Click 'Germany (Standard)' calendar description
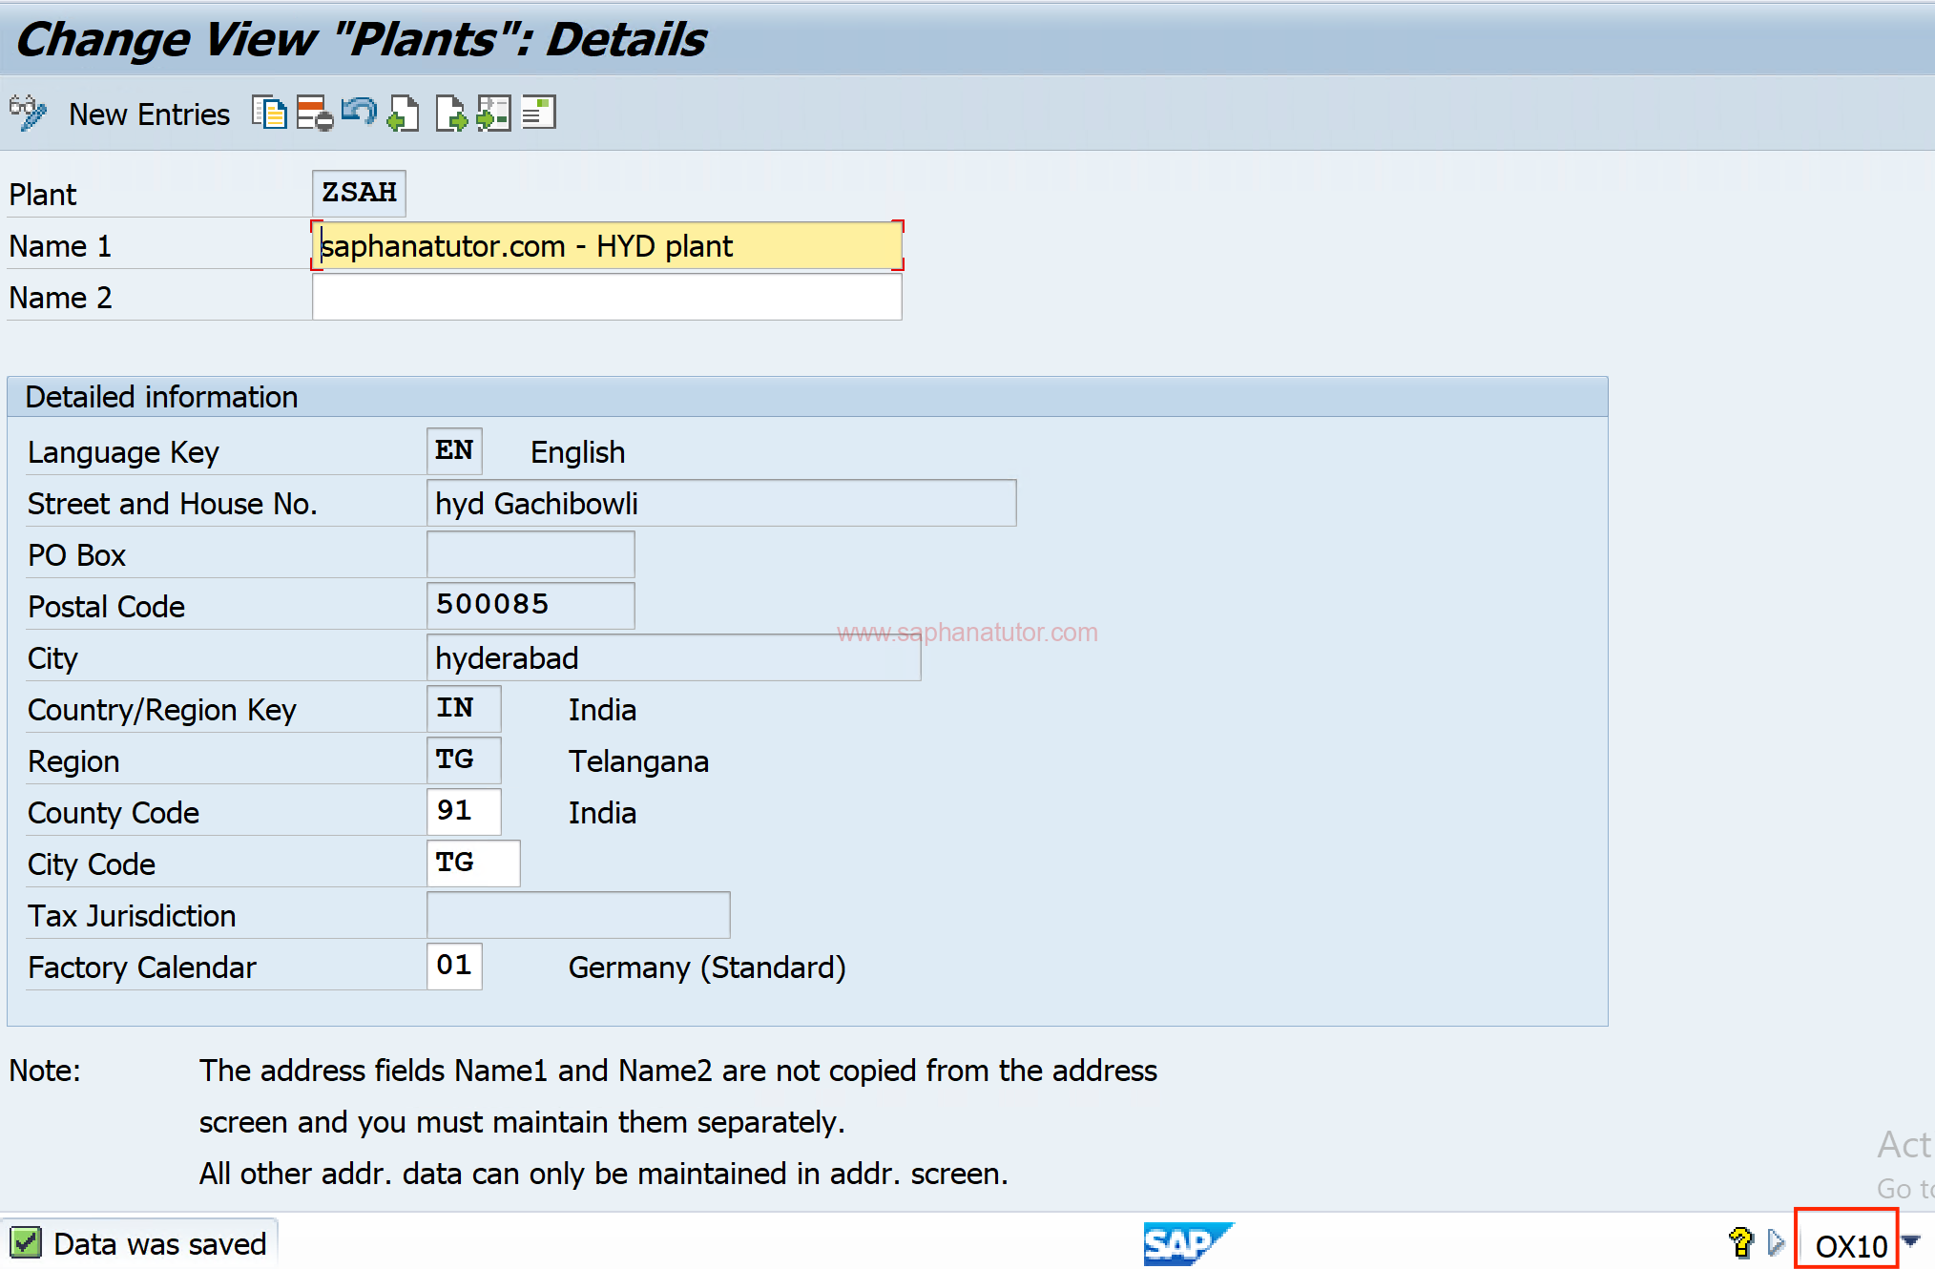 pyautogui.click(x=707, y=967)
